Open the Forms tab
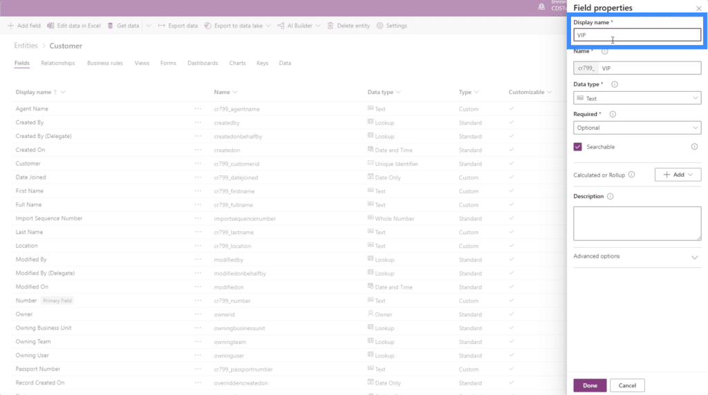708x395 pixels. point(168,63)
